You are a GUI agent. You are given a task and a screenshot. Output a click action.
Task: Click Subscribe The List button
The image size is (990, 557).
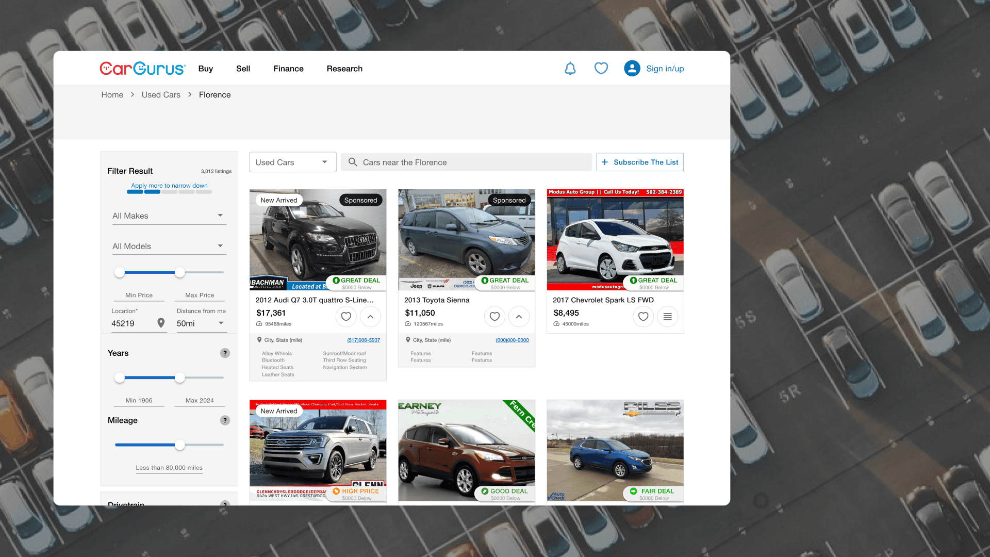[x=640, y=162]
